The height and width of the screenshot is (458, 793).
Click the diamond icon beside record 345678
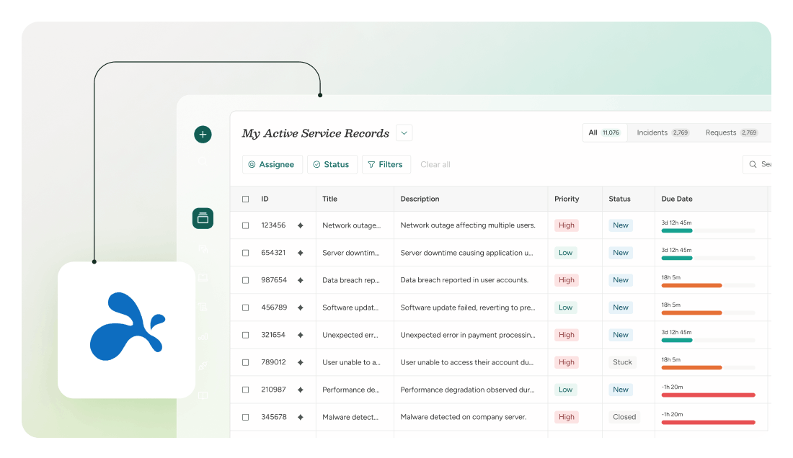click(x=301, y=417)
